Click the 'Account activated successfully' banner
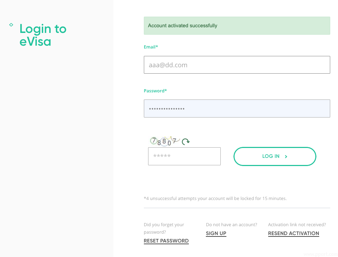 [237, 25]
